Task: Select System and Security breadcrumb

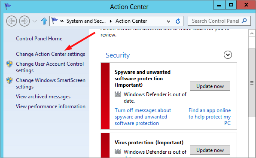Action: 86,21
